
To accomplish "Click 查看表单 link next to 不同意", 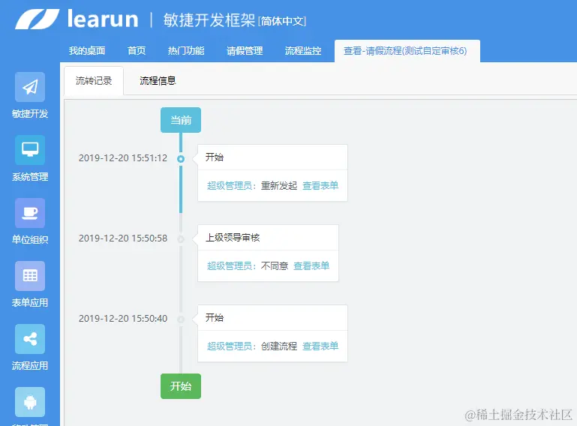I will (x=311, y=265).
